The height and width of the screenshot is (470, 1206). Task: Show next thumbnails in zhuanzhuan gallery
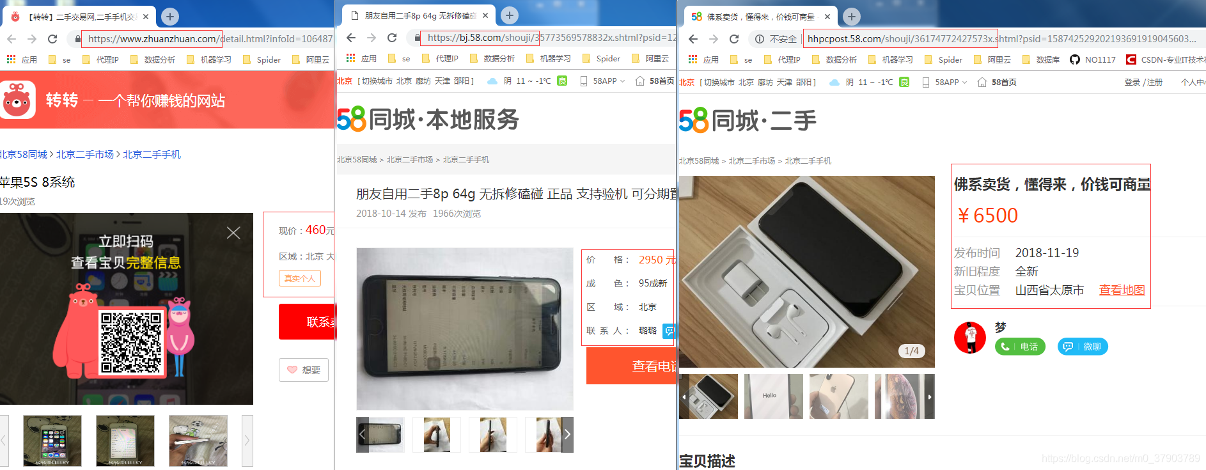pos(247,440)
